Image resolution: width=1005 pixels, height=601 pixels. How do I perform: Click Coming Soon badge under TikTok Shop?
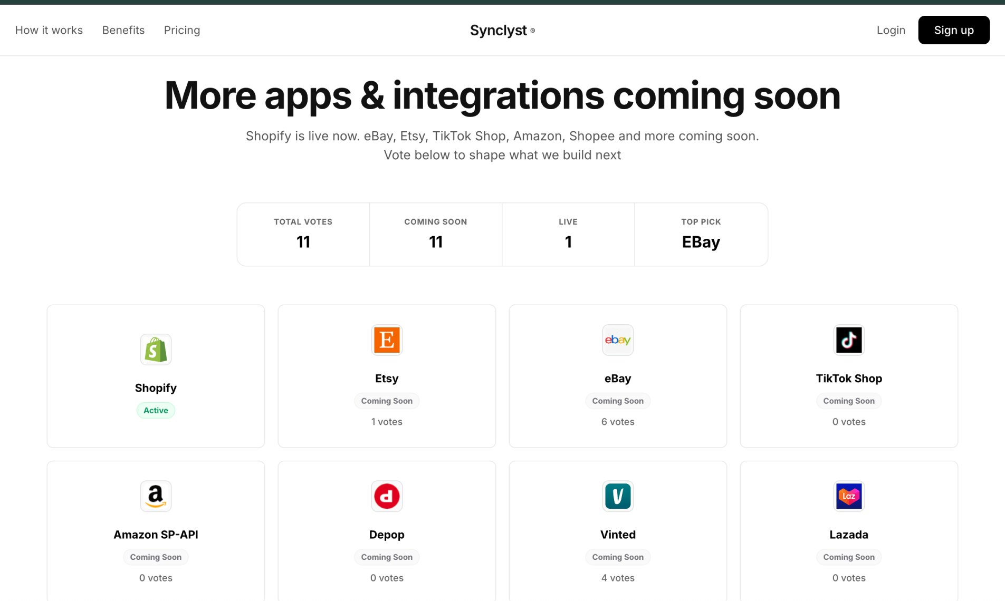pyautogui.click(x=849, y=401)
